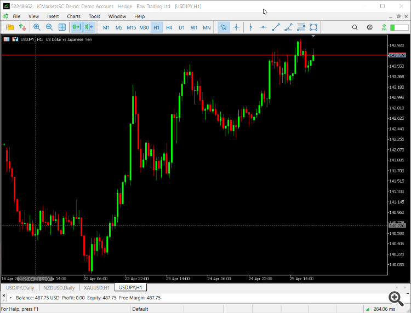The image size is (411, 313).
Task: Switch to D1 daily timeframe
Action: click(x=181, y=27)
